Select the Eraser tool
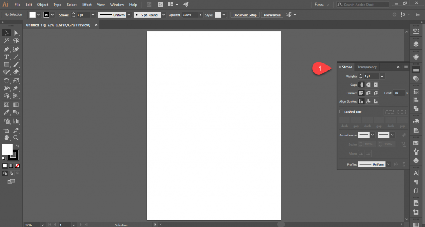Image resolution: width=425 pixels, height=227 pixels. coord(16,72)
